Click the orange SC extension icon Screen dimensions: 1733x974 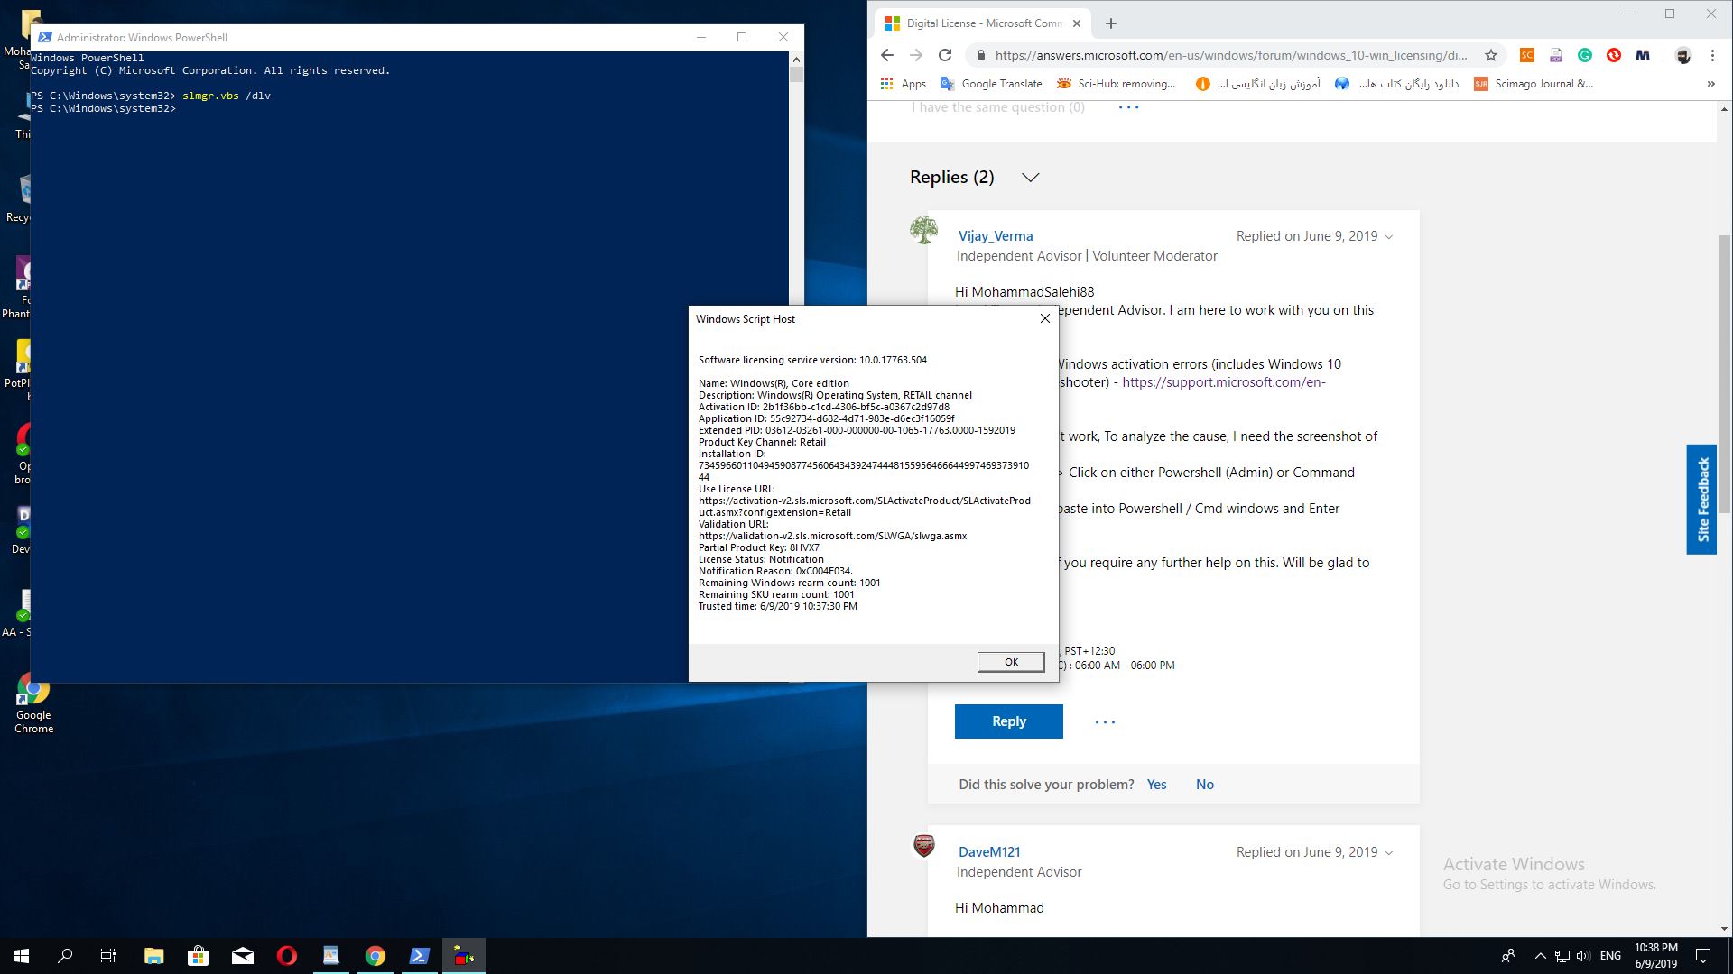(1526, 55)
